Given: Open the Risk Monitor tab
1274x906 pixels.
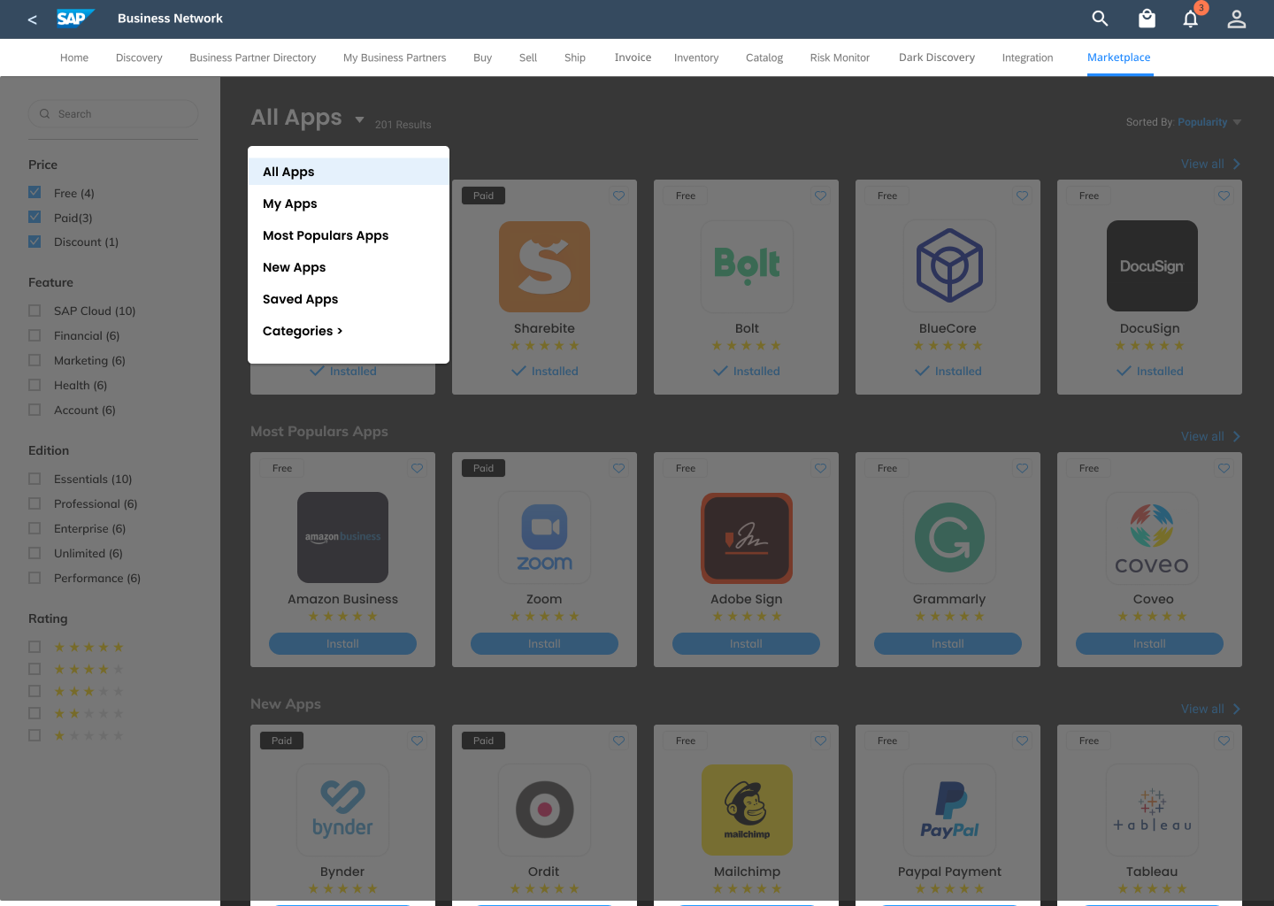Looking at the screenshot, I should point(840,58).
